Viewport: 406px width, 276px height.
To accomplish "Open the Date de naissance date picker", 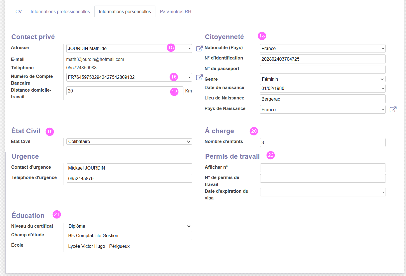I will click(x=323, y=88).
